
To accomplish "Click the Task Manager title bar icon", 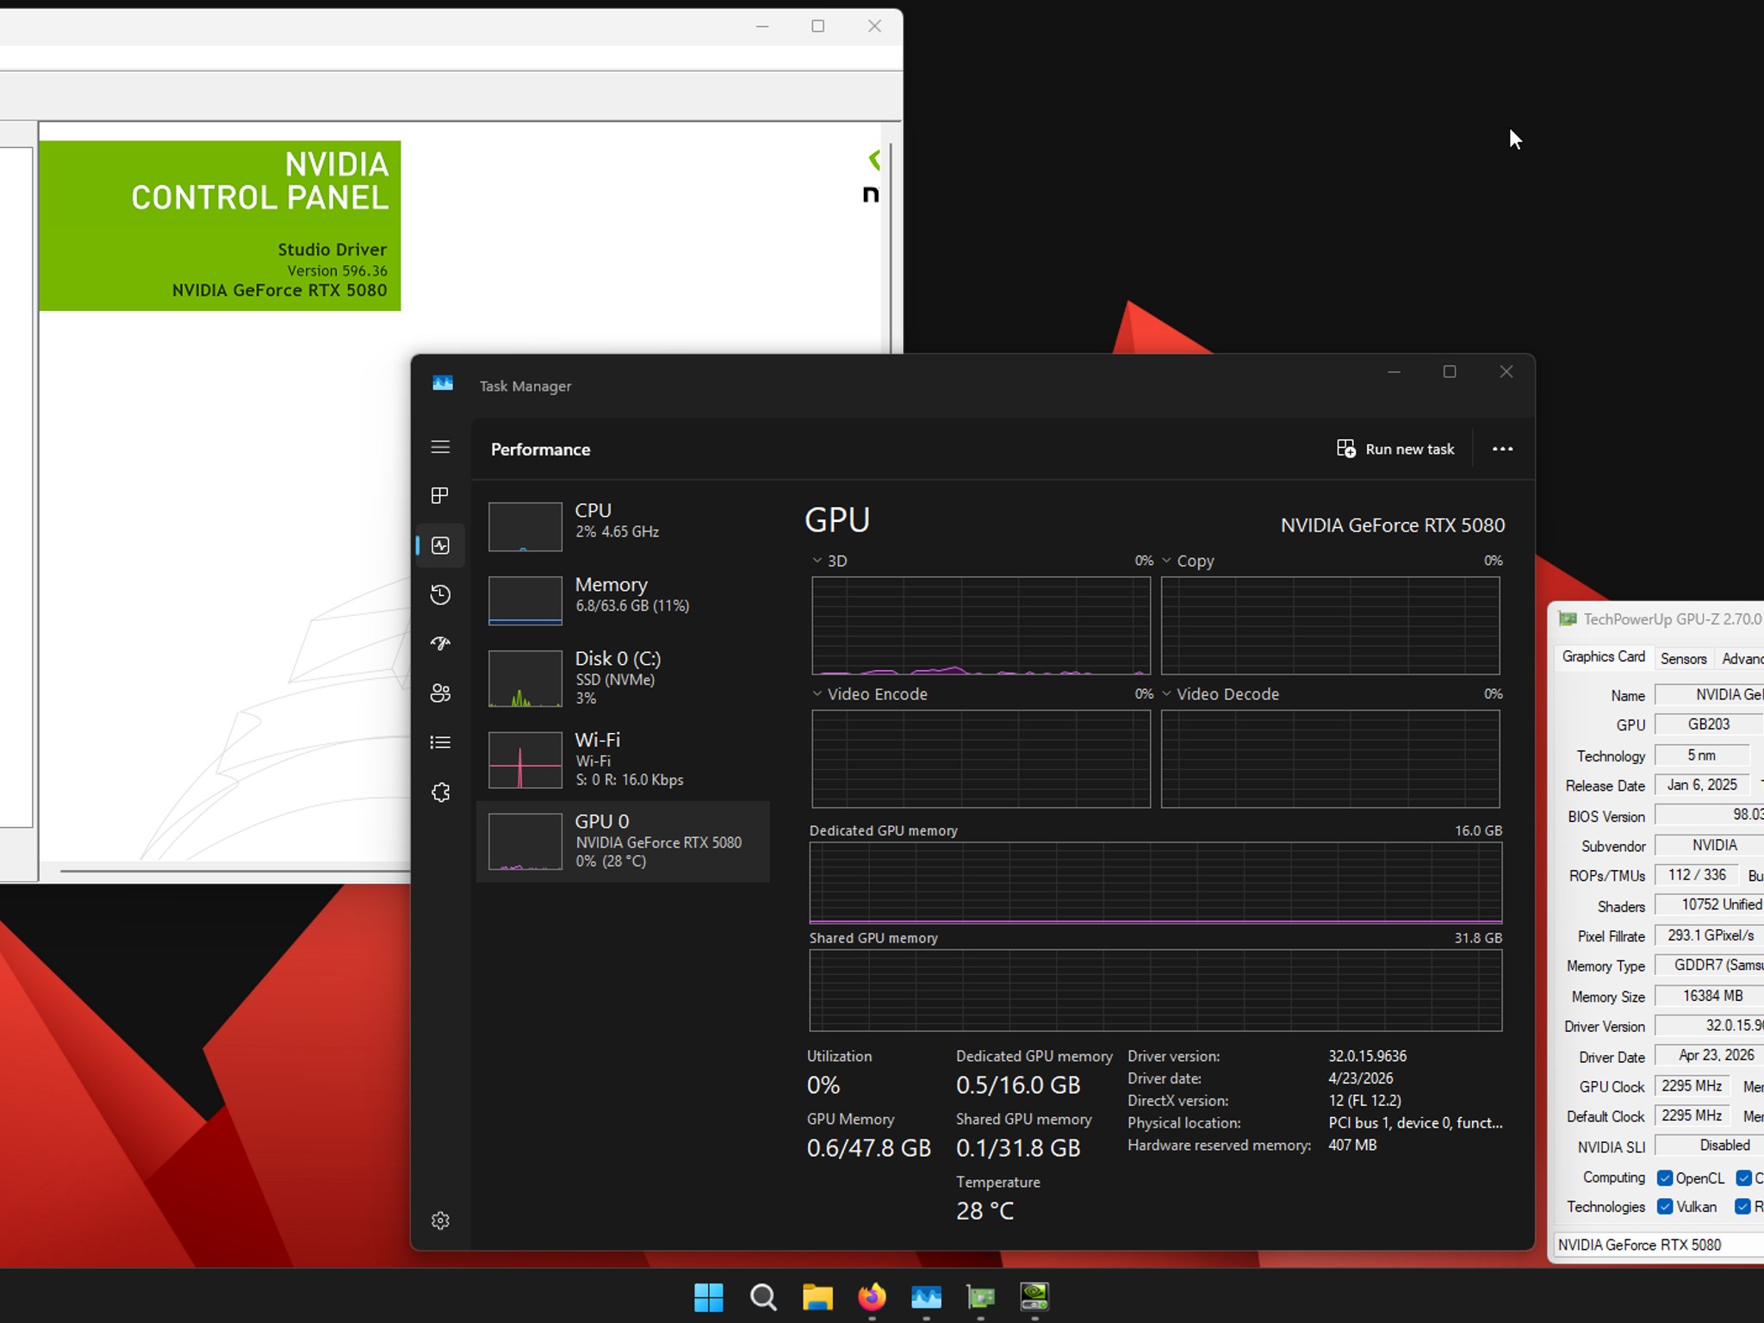I will pos(443,383).
